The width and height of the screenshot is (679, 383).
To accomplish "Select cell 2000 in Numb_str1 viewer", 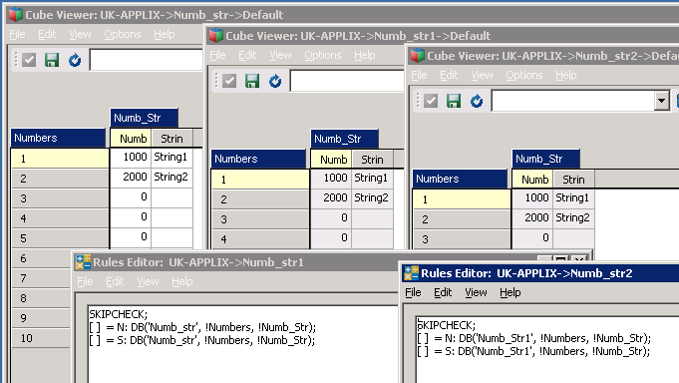I will coord(331,197).
